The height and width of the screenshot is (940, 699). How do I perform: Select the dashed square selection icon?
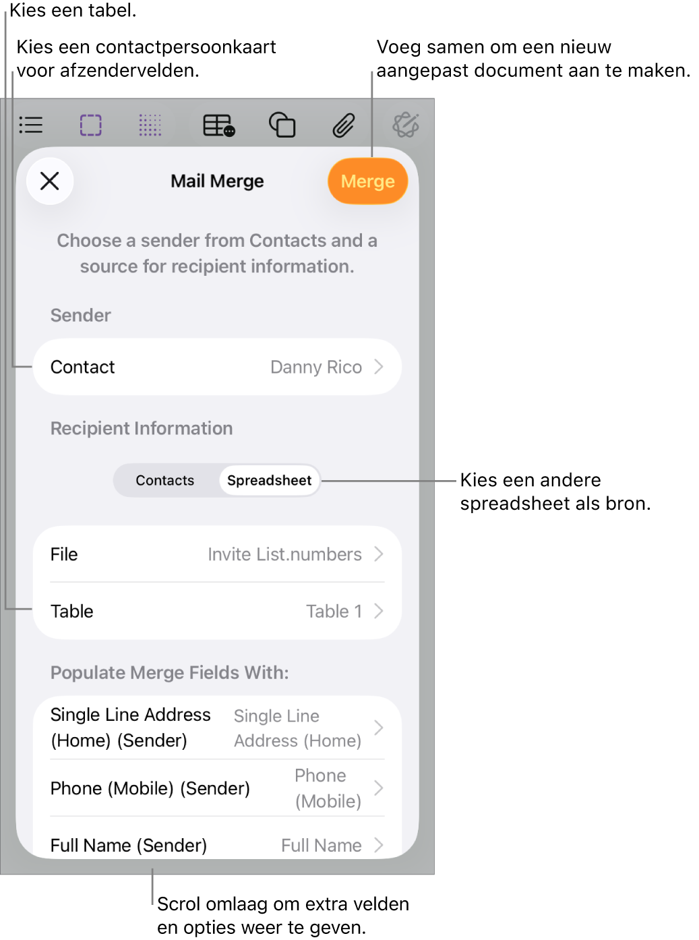point(91,125)
